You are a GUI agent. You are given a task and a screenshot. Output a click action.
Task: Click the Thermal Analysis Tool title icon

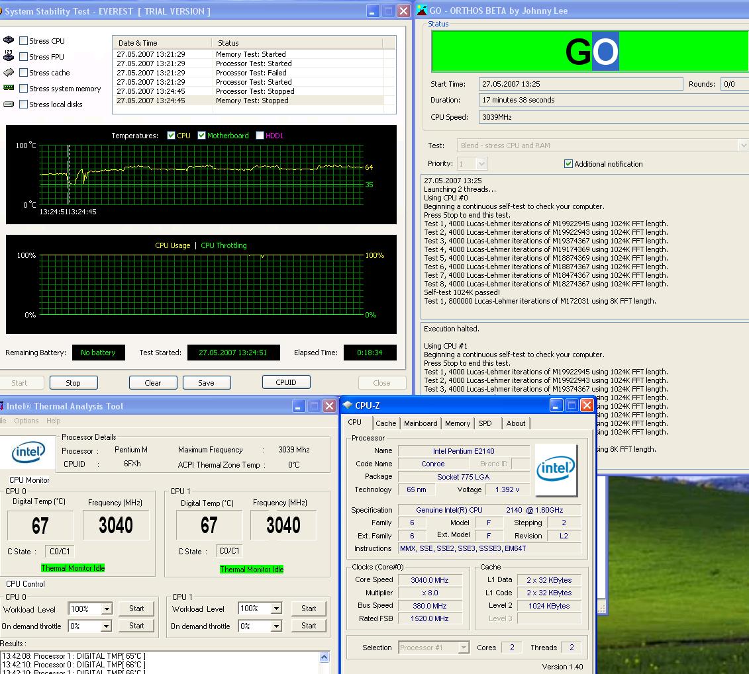[2, 406]
